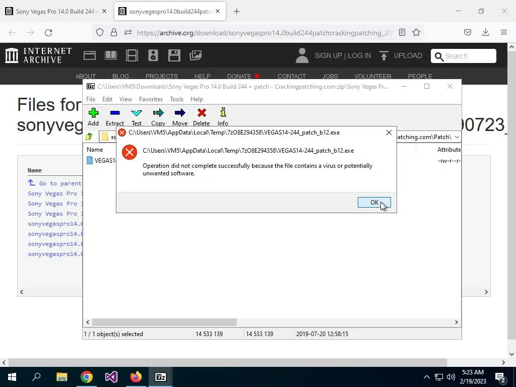Image resolution: width=516 pixels, height=387 pixels.
Task: Click the Firefox back arrow
Action: (x=12, y=32)
